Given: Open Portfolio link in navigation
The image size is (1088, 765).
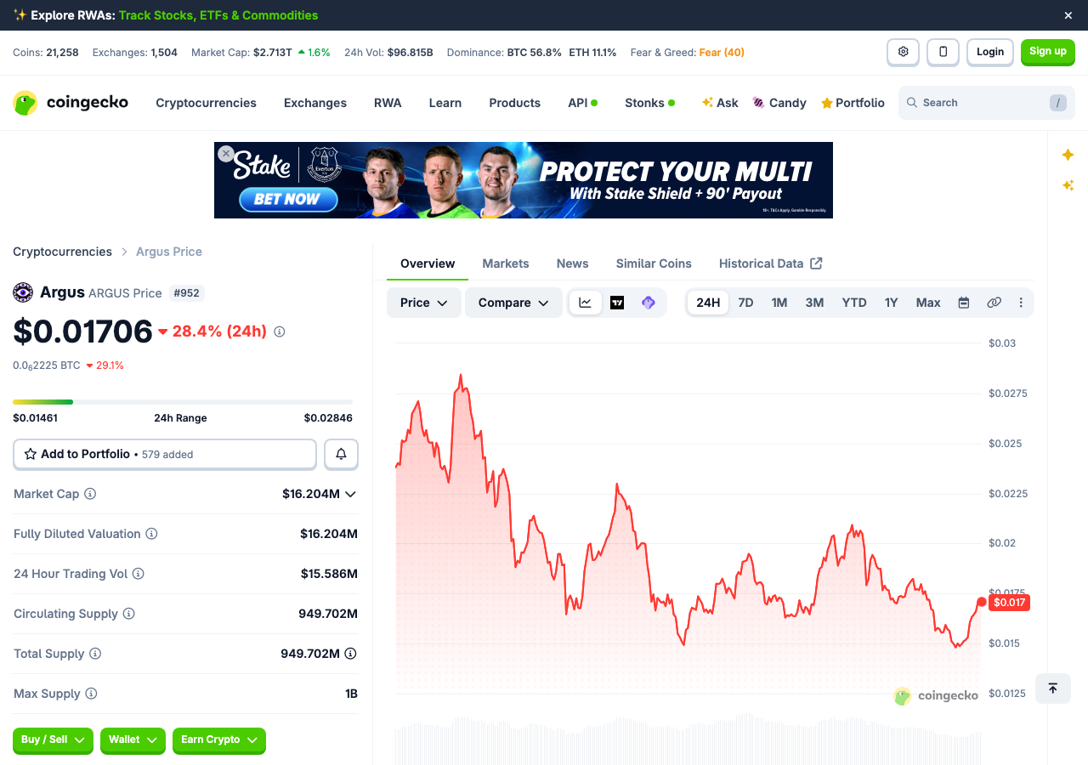Looking at the screenshot, I should coord(853,103).
